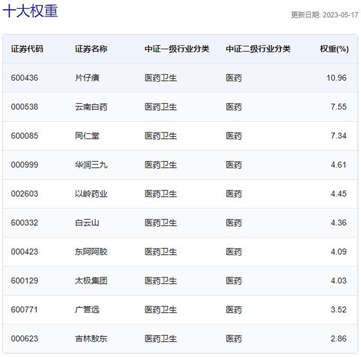
Task: Click the update date 2023-05-17
Action: click(x=340, y=15)
